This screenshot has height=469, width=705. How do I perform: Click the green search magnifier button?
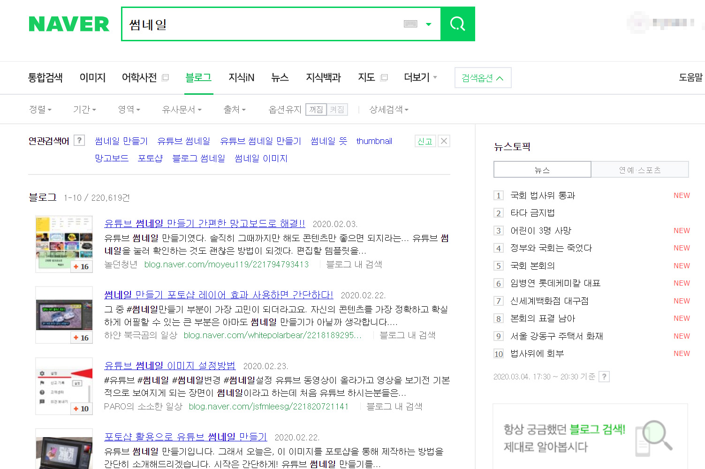[457, 24]
